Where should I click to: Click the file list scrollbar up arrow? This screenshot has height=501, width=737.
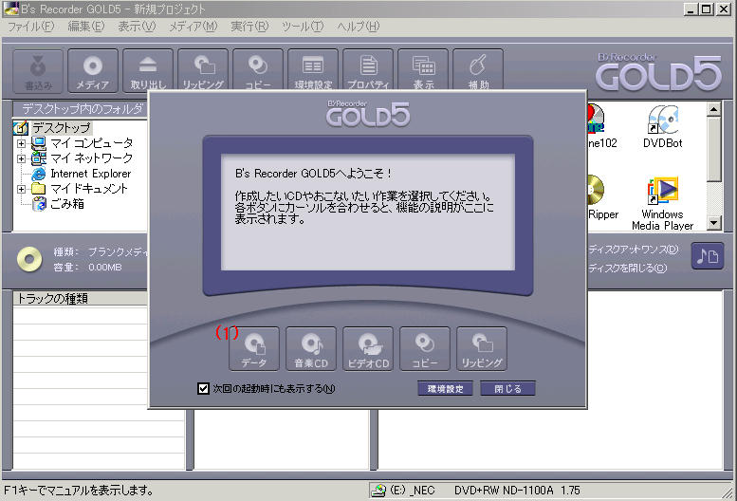[714, 109]
